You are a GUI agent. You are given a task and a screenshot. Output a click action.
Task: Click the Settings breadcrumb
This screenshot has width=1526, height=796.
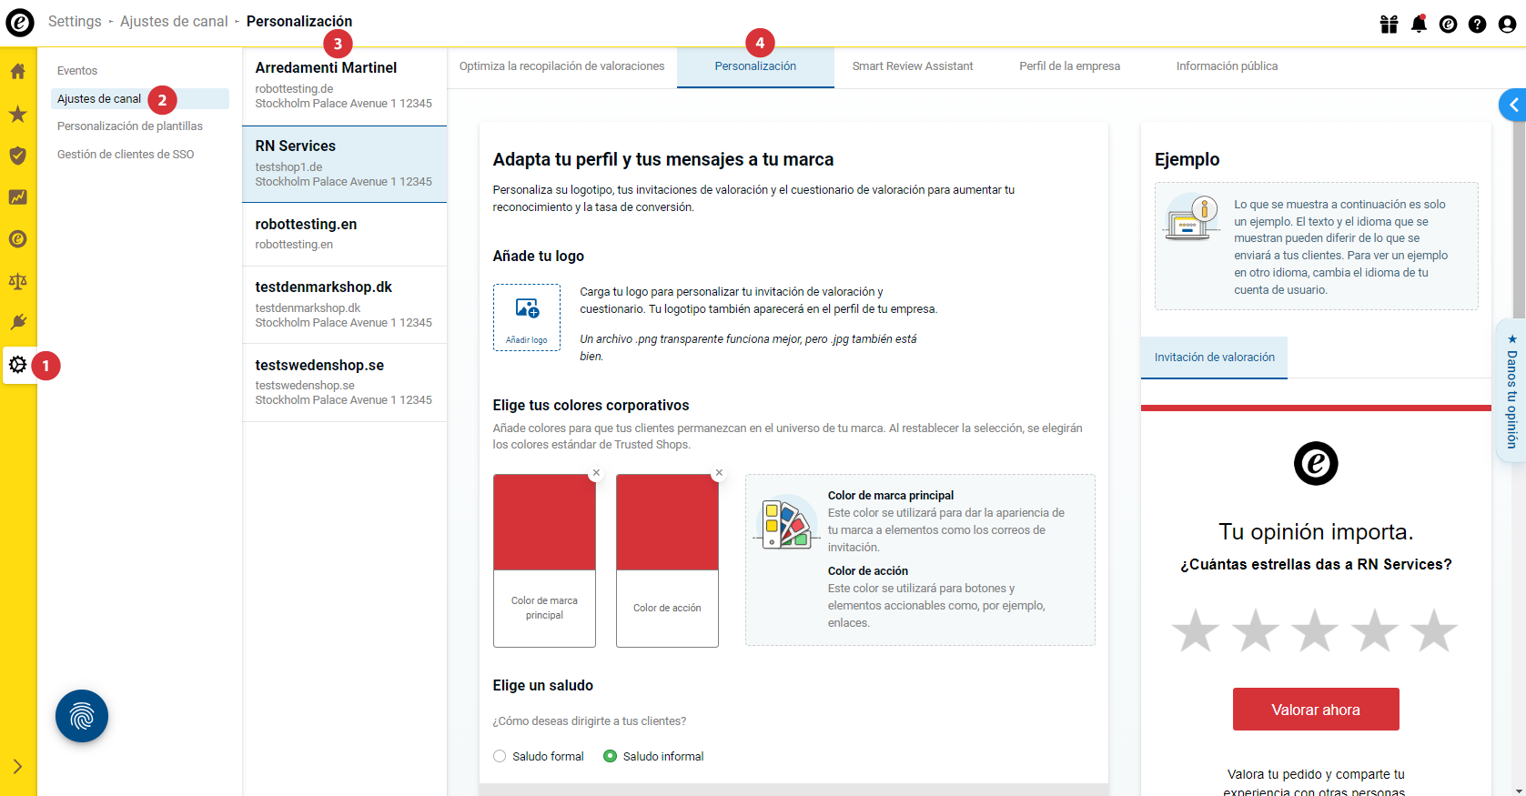75,21
